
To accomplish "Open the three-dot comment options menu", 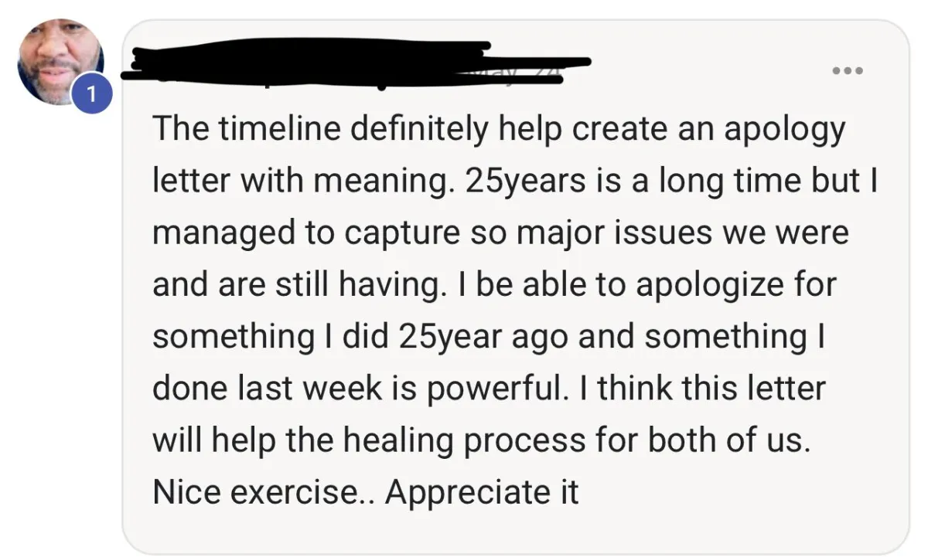I will [x=848, y=70].
